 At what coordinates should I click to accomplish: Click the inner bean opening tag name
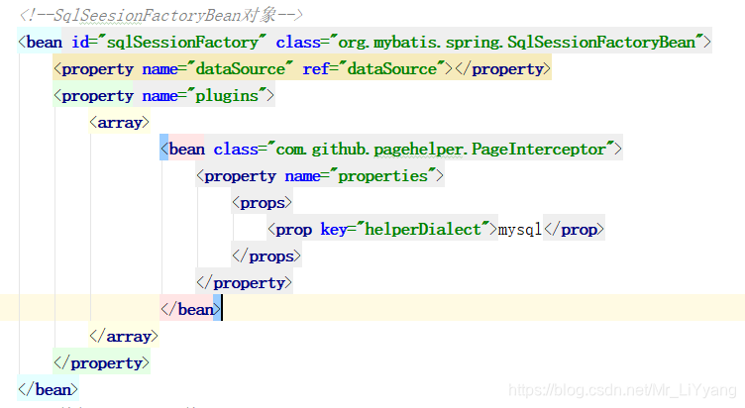(x=186, y=150)
